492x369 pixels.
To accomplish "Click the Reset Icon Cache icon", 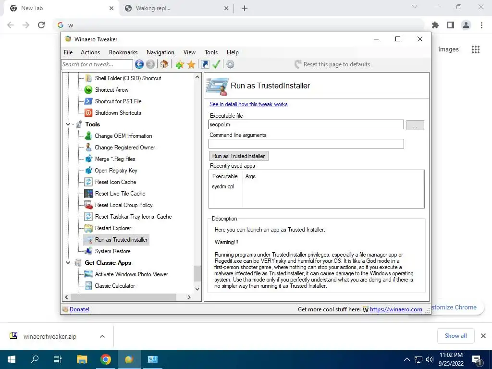I will 88,182.
